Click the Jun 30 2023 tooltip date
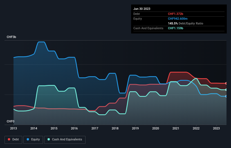 142,9
